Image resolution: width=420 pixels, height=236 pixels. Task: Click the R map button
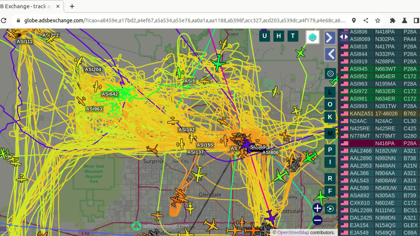click(x=330, y=179)
